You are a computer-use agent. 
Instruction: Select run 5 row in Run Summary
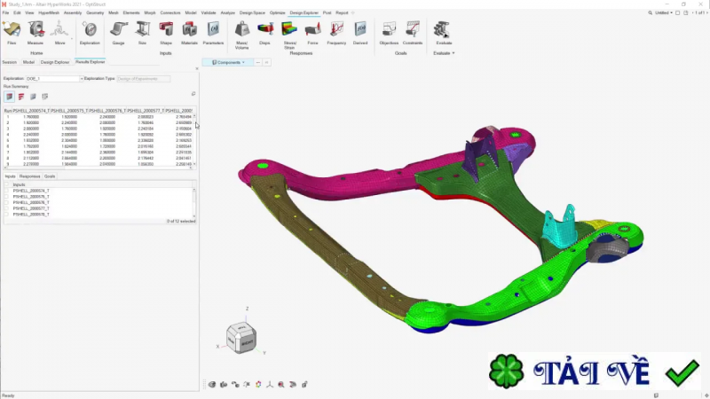click(99, 140)
